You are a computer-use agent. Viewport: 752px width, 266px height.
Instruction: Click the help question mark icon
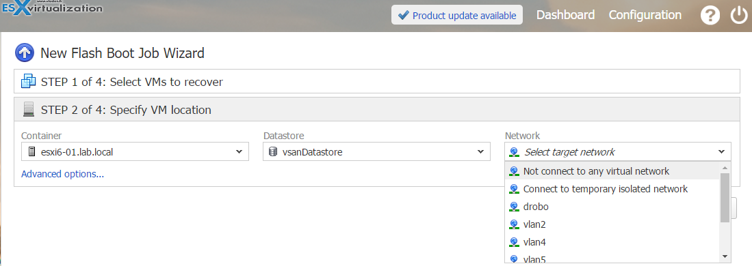click(710, 15)
